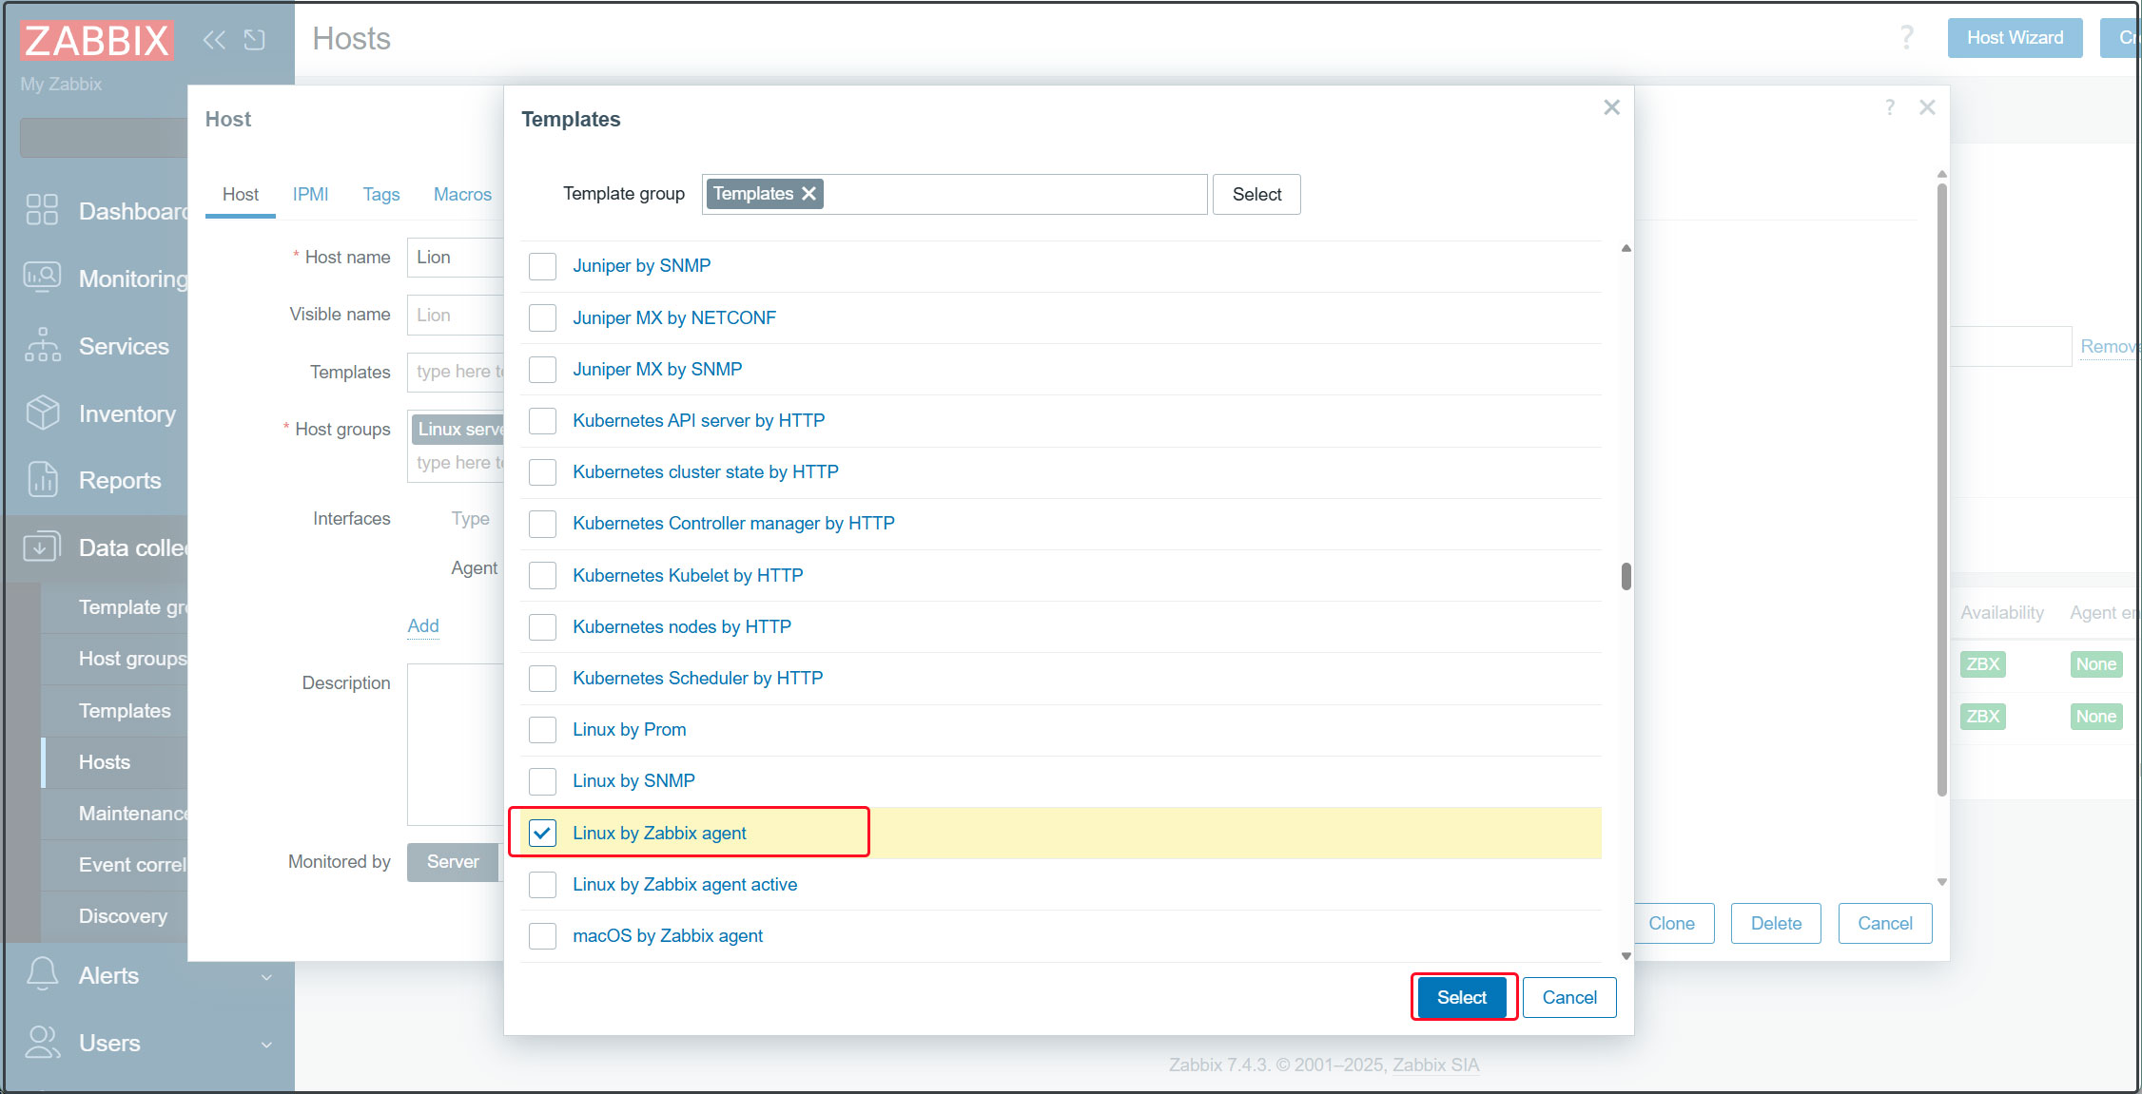This screenshot has width=2142, height=1094.
Task: Open the Juniper MX by NETCONF link
Action: (673, 317)
